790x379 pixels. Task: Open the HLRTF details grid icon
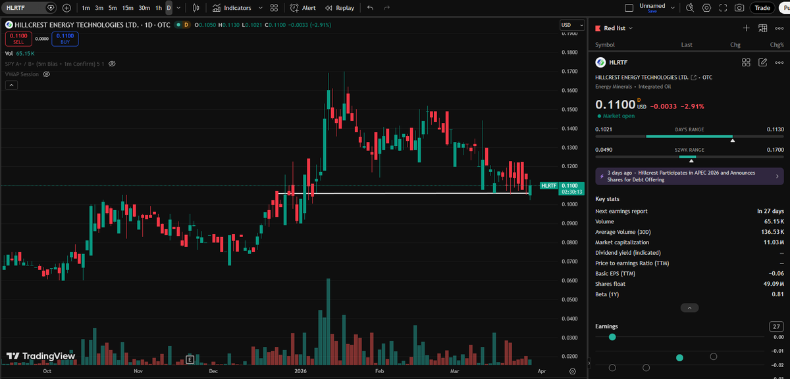coord(746,62)
